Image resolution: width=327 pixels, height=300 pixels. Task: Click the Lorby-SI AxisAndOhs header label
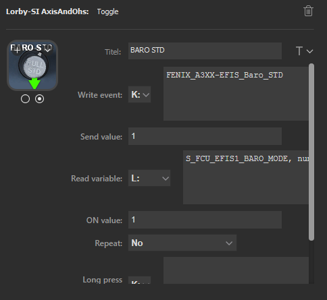(x=47, y=11)
